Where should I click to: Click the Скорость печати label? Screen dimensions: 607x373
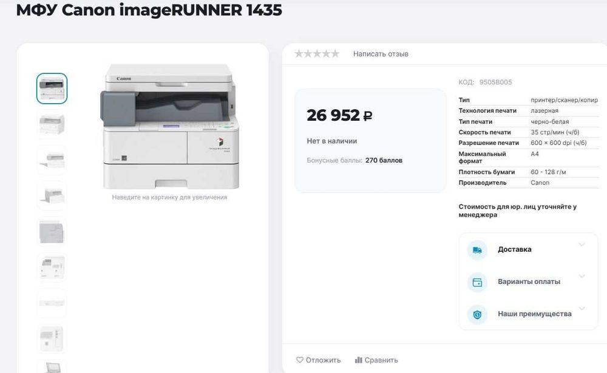click(484, 132)
